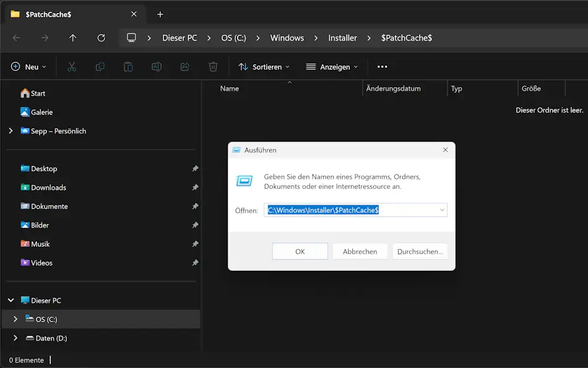Click the Löschen (delete) trash icon

pos(213,66)
